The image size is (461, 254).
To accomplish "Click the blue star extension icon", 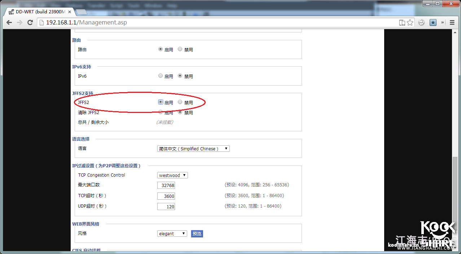I will tap(433, 22).
